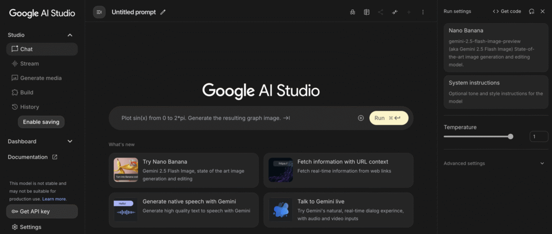Screen dimensions: 552x234
Task: Open Build section
Action: (42, 93)
